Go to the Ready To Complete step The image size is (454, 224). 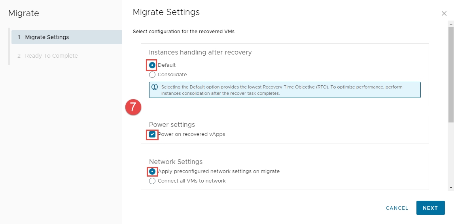tap(51, 56)
